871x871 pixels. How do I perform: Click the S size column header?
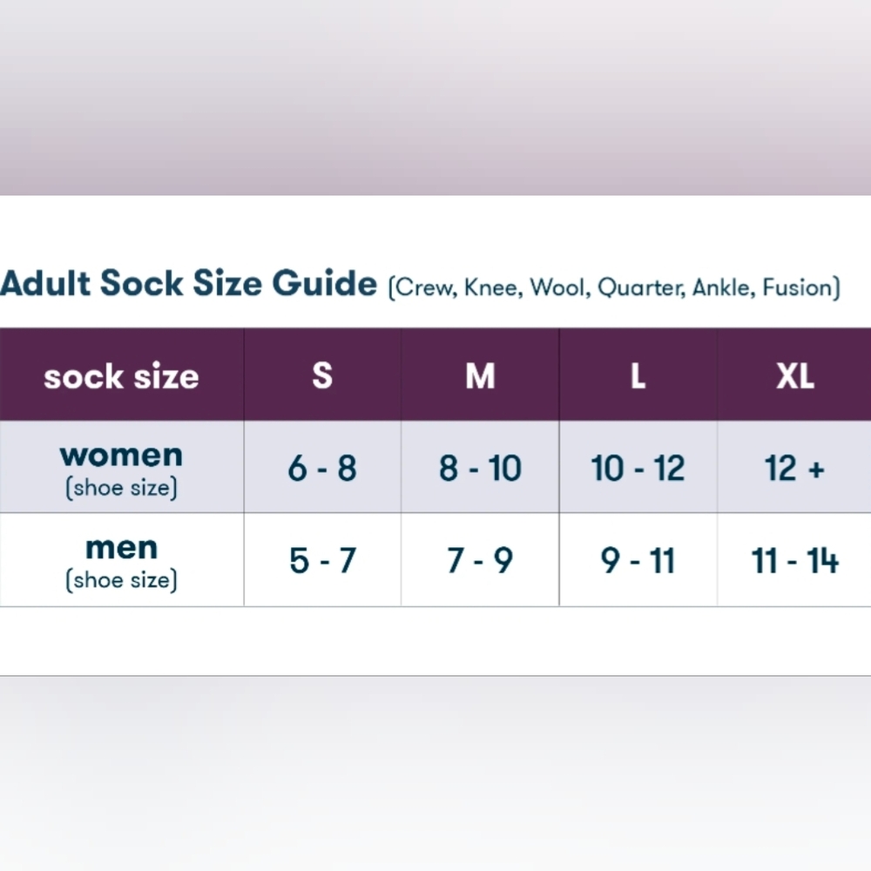(x=322, y=375)
